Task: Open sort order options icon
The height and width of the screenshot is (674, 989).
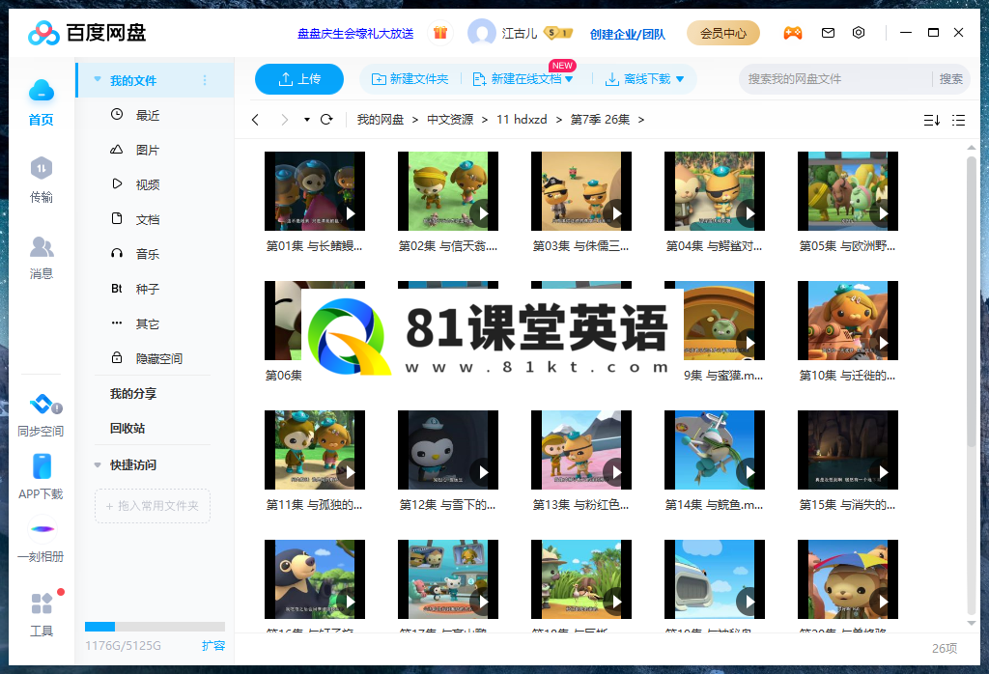Action: 932,120
